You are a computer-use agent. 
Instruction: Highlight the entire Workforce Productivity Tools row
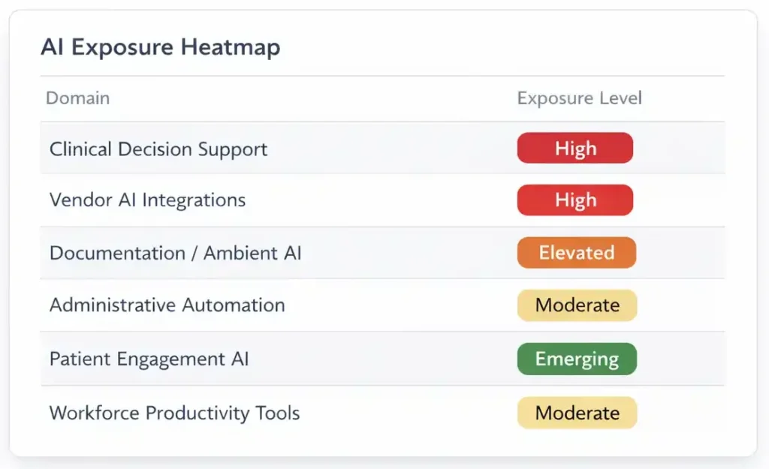[383, 413]
